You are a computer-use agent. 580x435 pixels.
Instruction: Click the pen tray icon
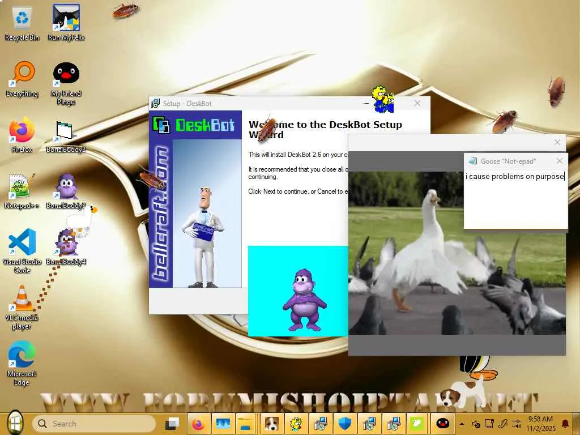pyautogui.click(x=503, y=424)
